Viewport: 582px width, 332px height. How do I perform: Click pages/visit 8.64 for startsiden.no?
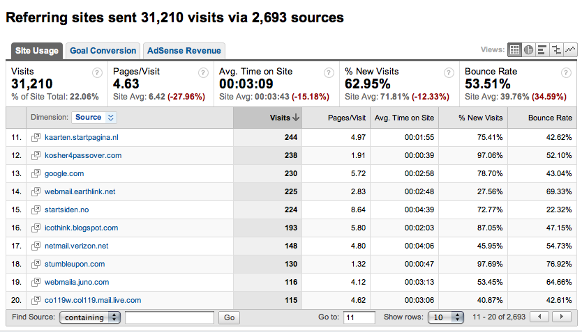pyautogui.click(x=358, y=210)
